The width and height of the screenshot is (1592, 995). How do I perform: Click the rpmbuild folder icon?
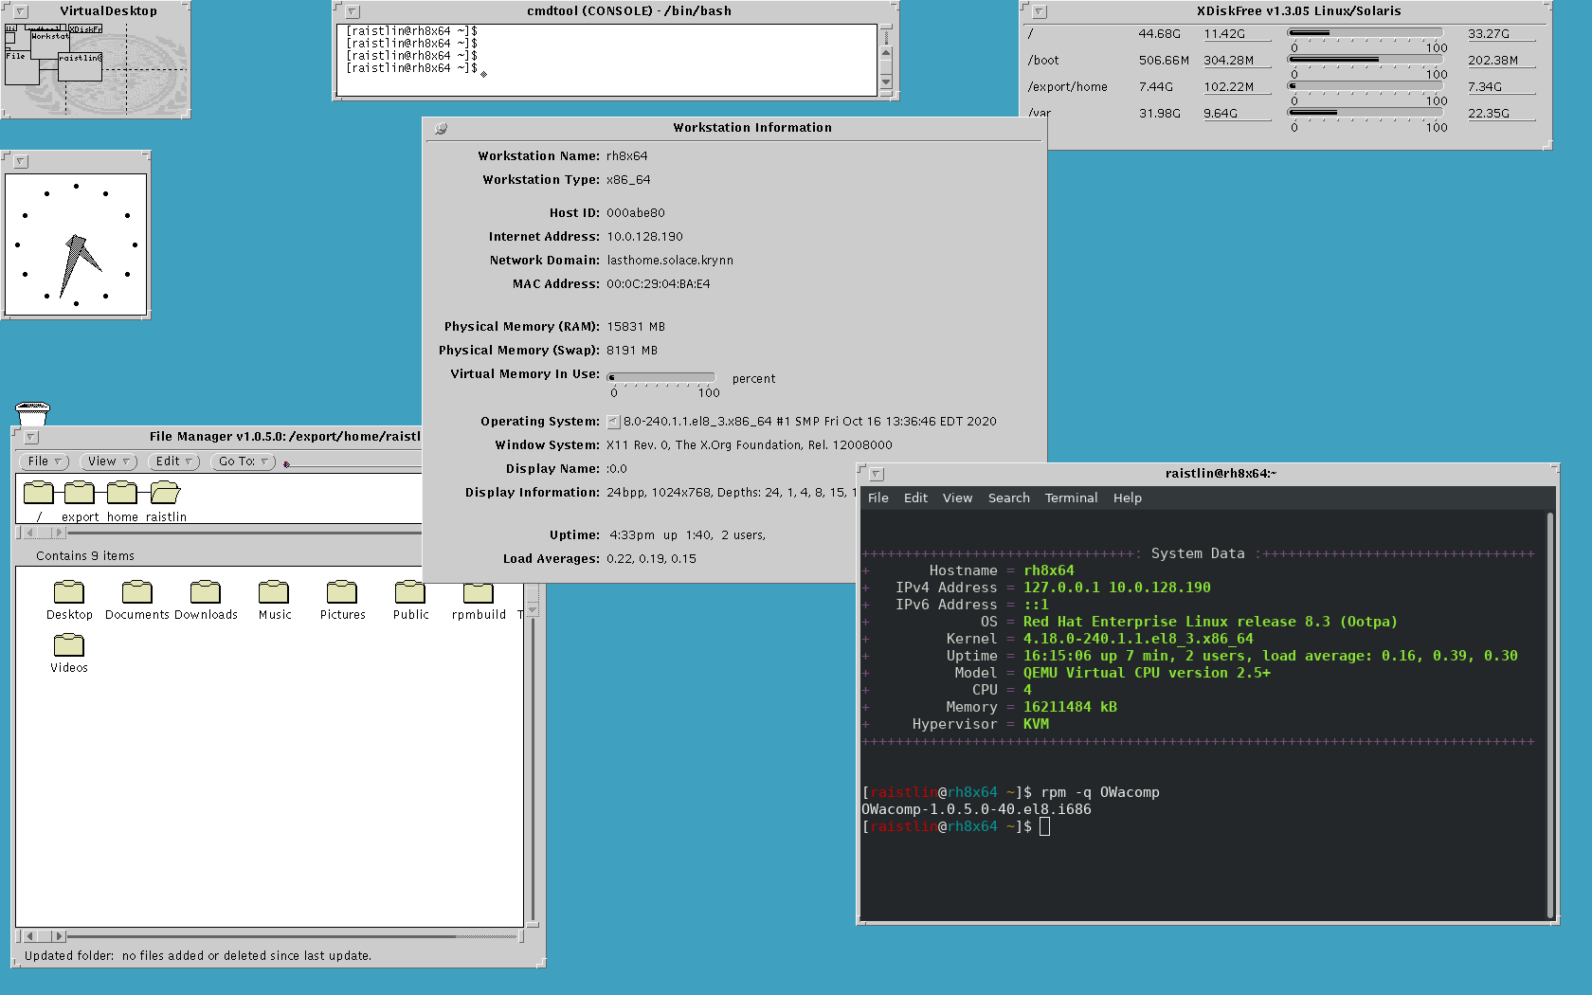[x=478, y=593]
